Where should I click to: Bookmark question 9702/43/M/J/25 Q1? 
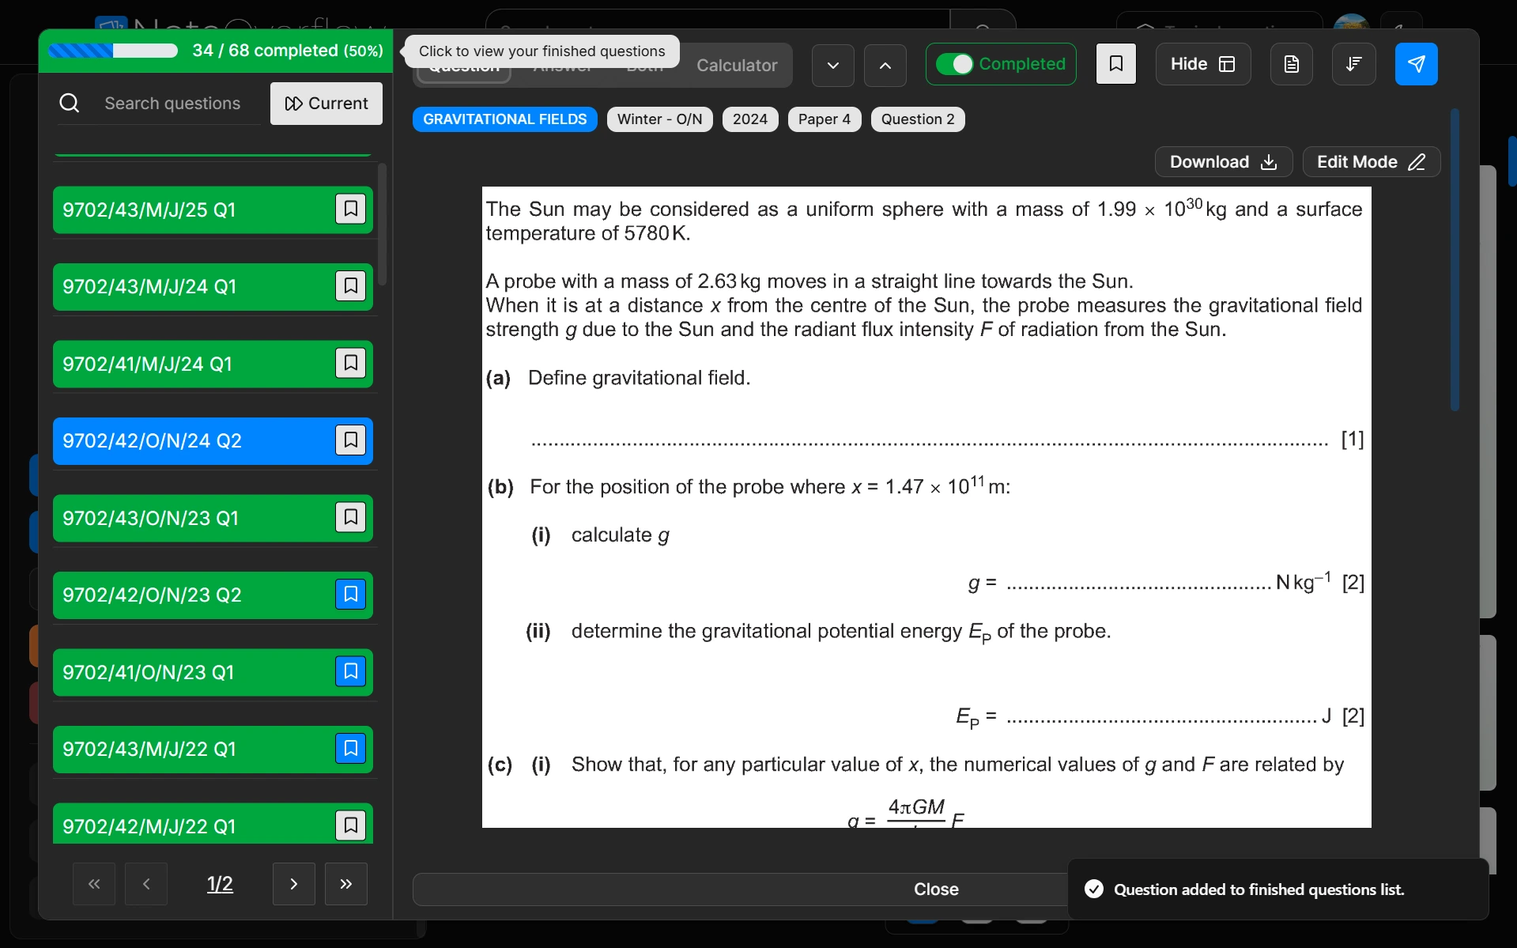pos(350,210)
